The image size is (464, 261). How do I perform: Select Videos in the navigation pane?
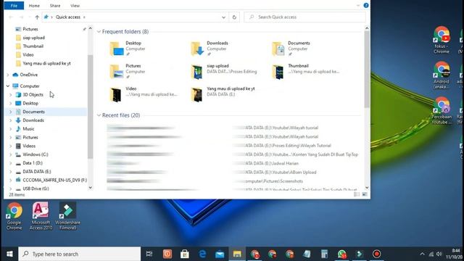click(29, 146)
